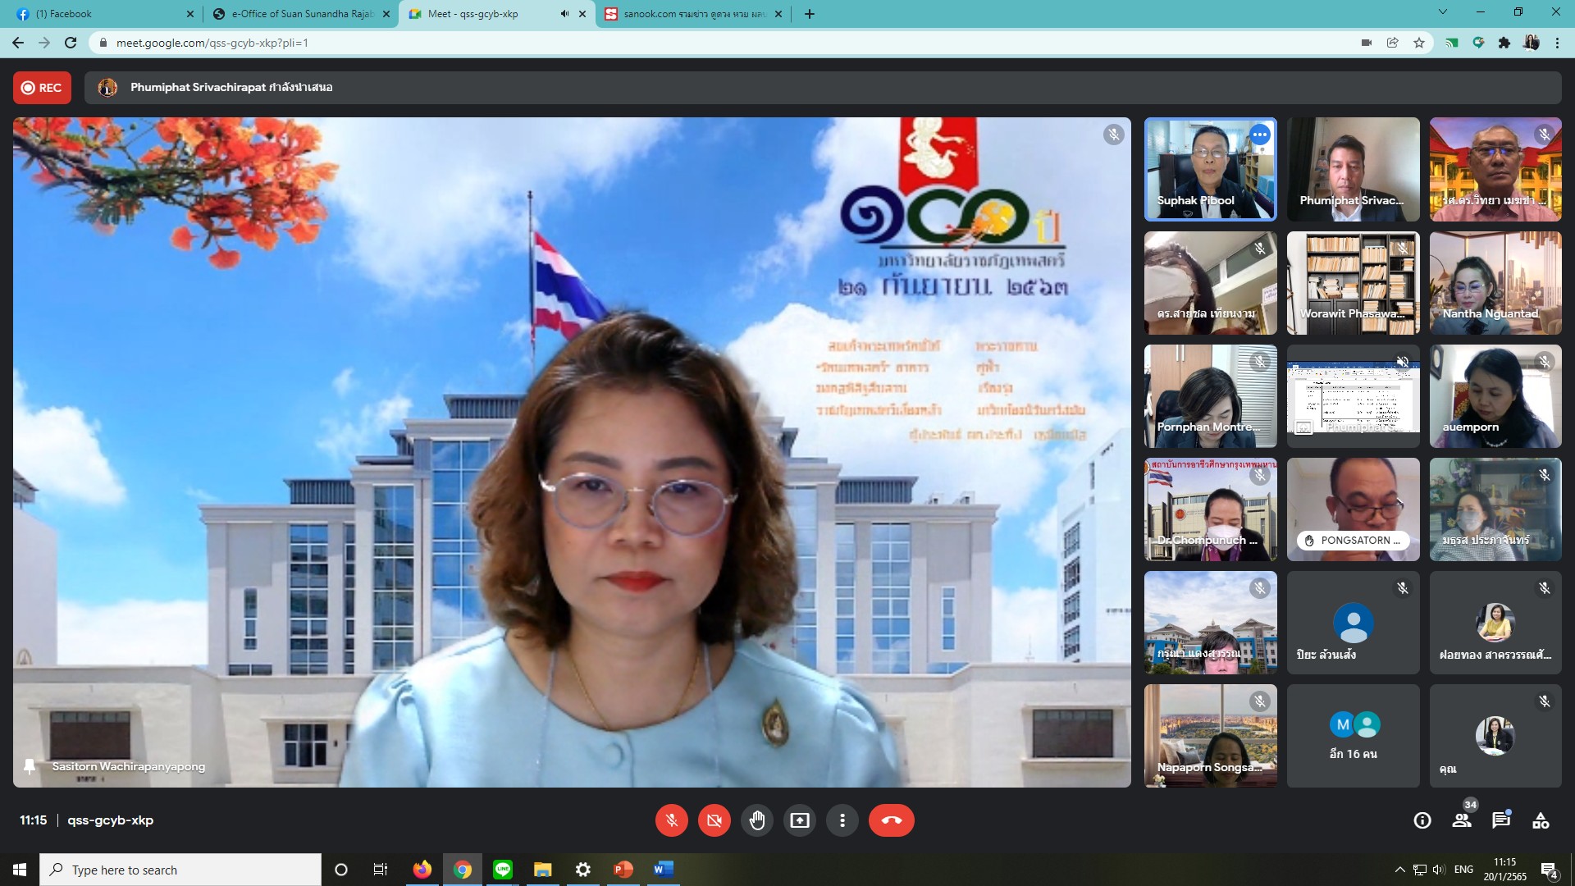Open meeting details info icon

tap(1422, 820)
